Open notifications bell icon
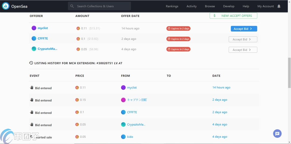 point(279,6)
